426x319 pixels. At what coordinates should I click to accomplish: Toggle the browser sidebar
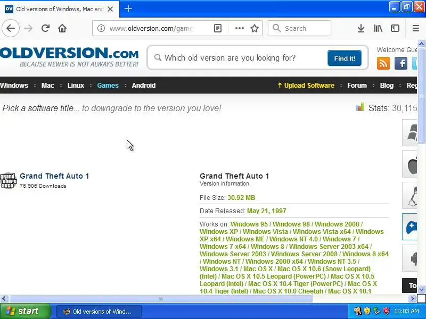pyautogui.click(x=395, y=28)
